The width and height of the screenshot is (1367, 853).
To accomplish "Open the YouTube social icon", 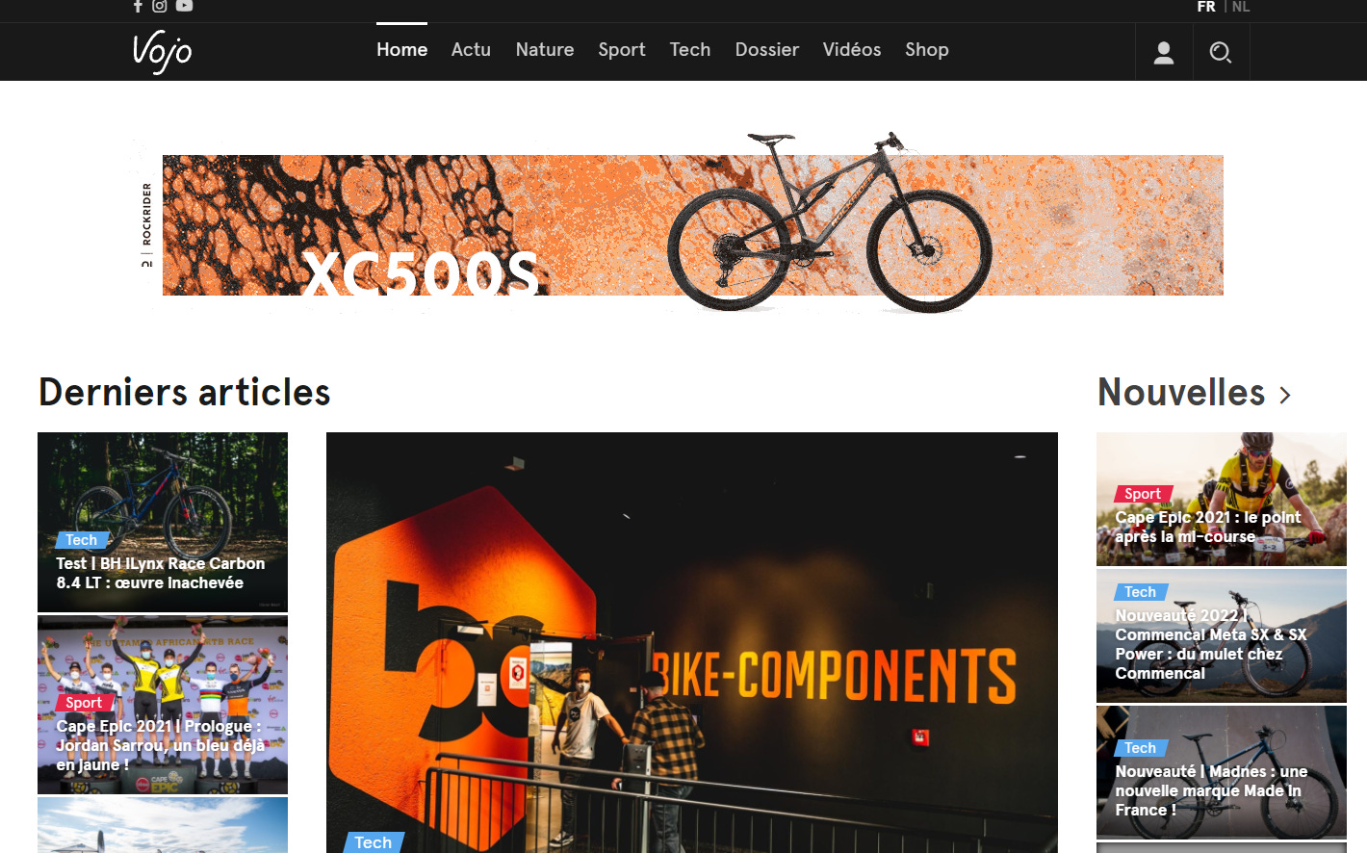I will [x=184, y=6].
